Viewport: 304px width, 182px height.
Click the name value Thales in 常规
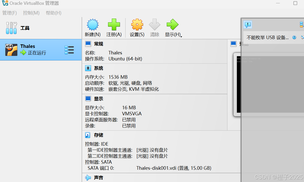tap(115, 53)
